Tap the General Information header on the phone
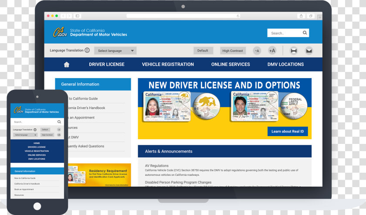This screenshot has height=215, width=366. tap(37, 171)
